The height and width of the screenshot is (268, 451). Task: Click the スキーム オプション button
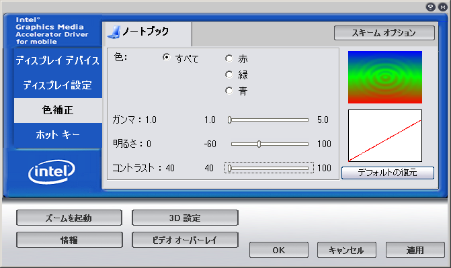pyautogui.click(x=384, y=33)
